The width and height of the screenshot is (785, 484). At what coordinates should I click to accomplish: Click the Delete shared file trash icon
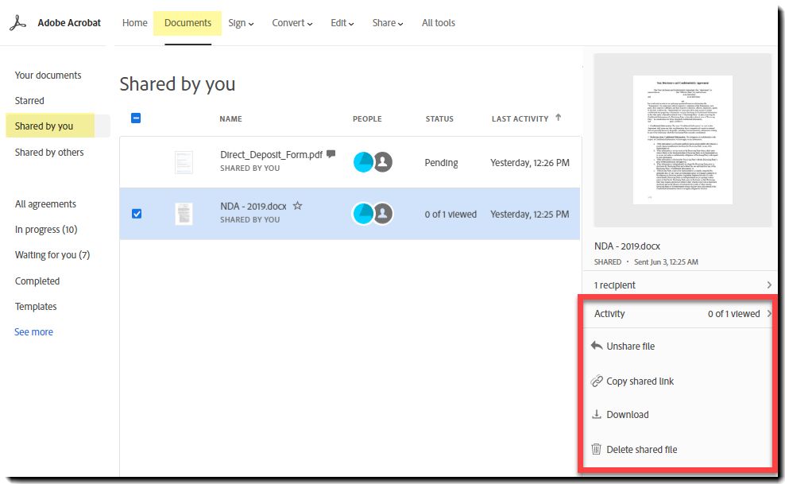click(x=596, y=449)
